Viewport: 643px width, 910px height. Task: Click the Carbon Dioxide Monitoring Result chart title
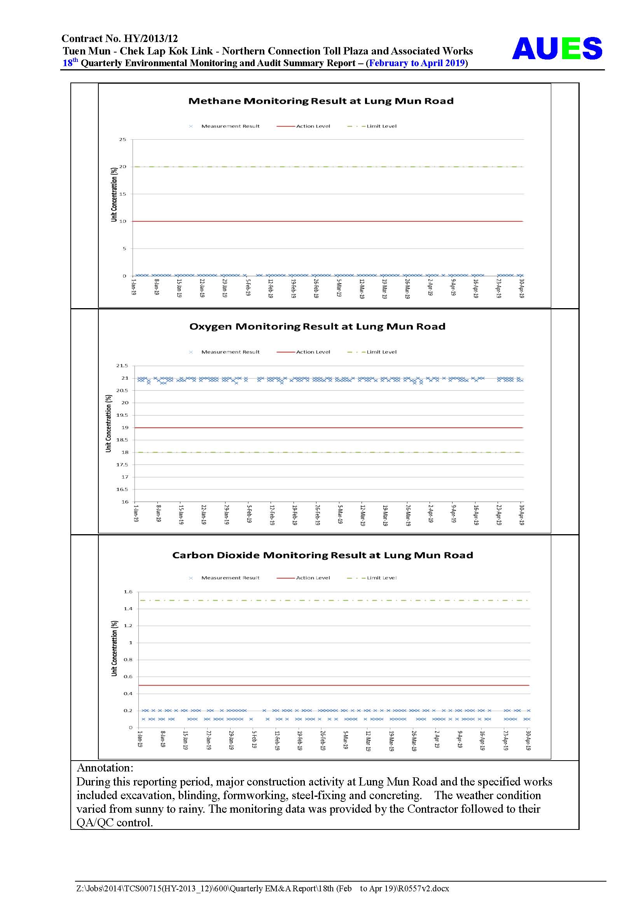click(x=322, y=555)
